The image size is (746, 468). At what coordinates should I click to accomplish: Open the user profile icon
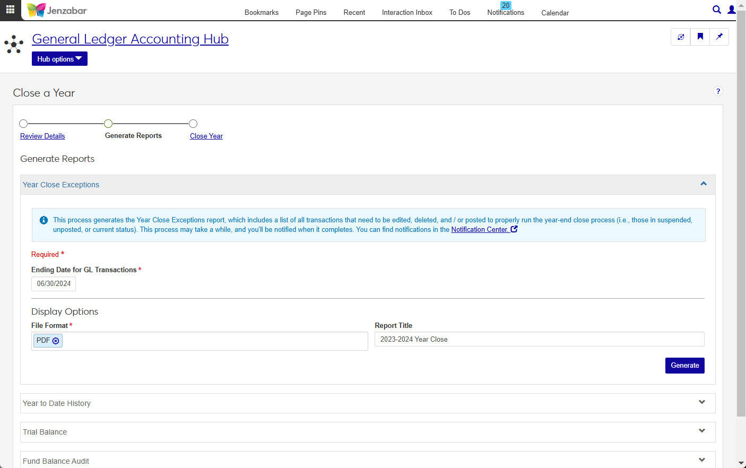pos(732,10)
